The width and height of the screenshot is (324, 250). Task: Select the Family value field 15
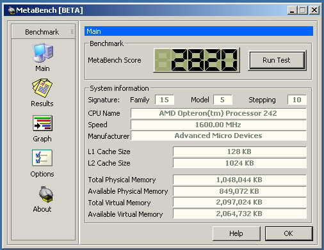165,100
